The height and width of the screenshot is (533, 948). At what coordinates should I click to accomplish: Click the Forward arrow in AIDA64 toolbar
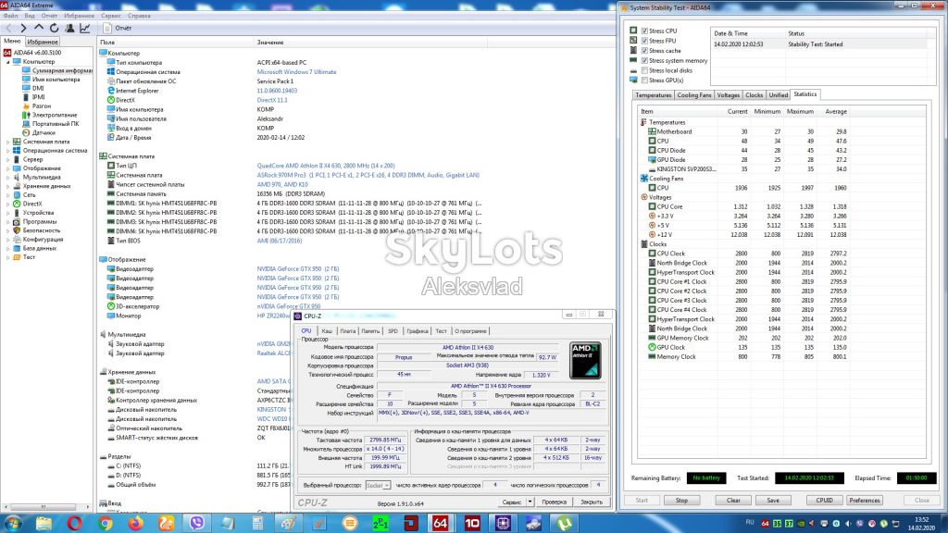pyautogui.click(x=23, y=28)
